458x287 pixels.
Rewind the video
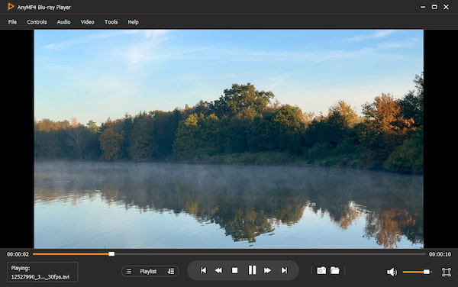[x=218, y=270]
